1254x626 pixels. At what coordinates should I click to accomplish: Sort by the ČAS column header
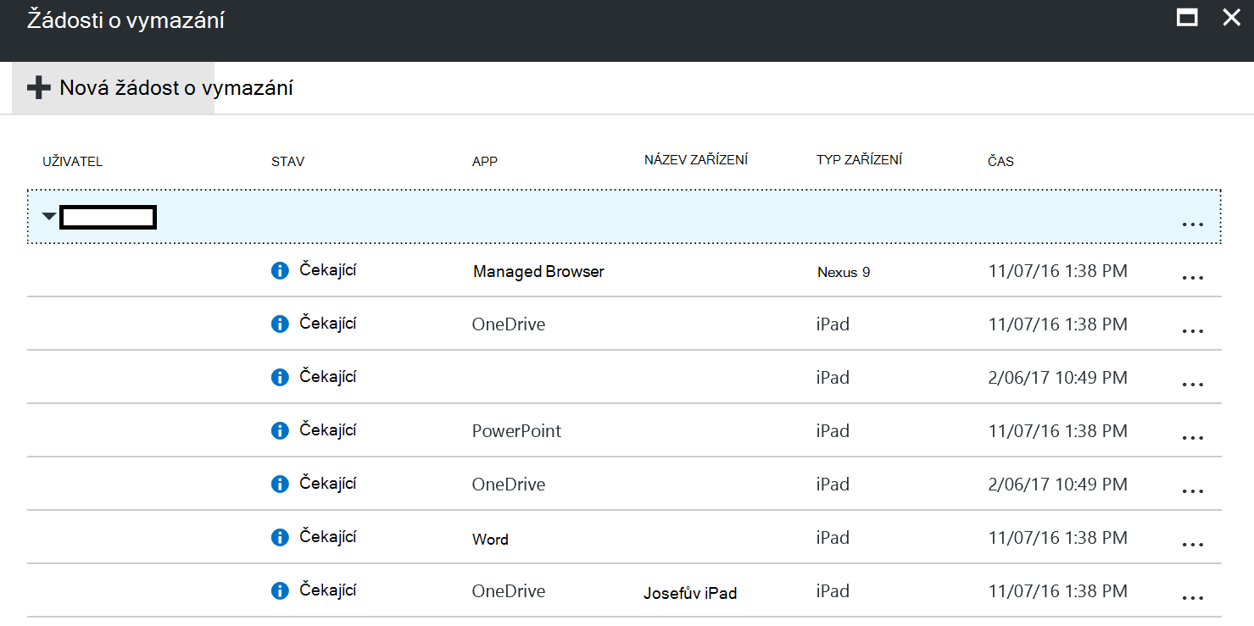(1000, 161)
